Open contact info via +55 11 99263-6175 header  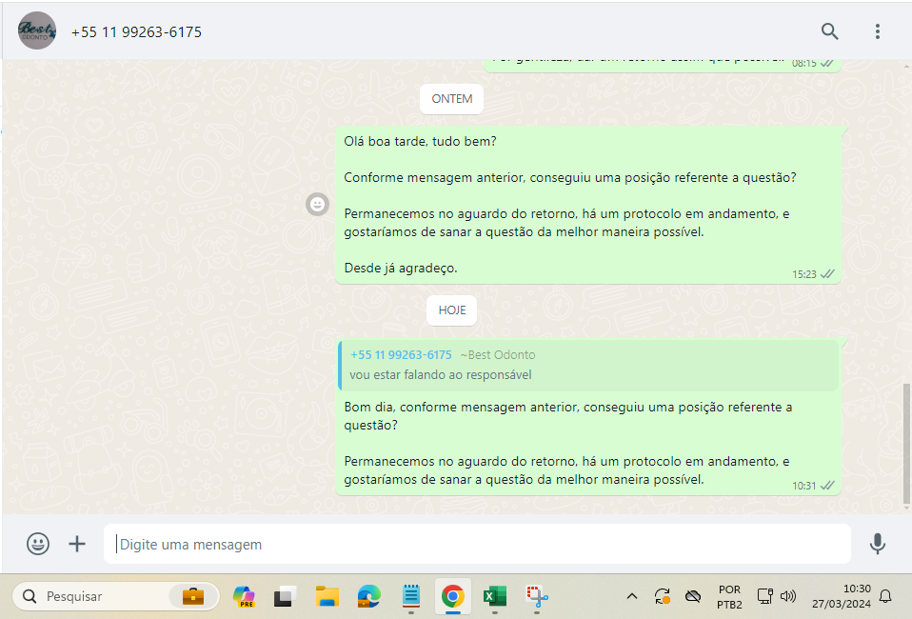pyautogui.click(x=136, y=32)
